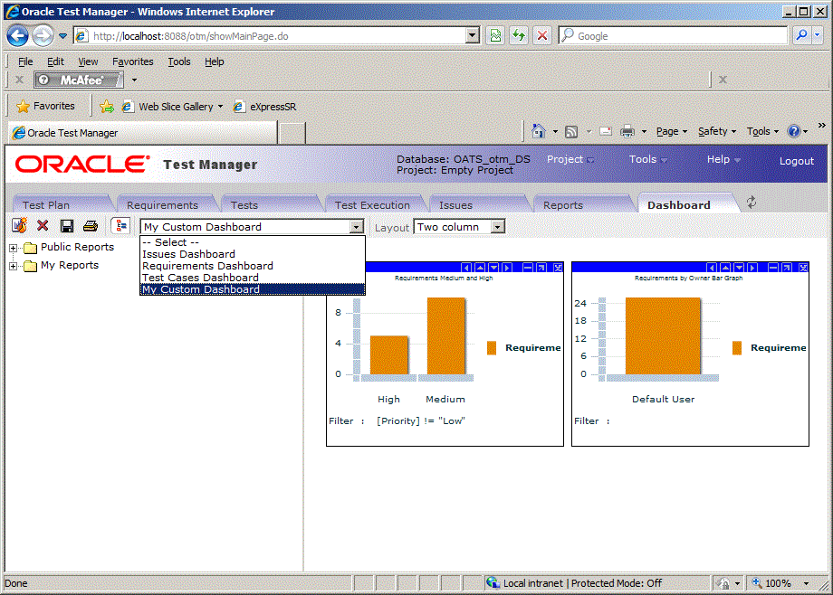
Task: Maximize the Requirements by Owner chart
Action: [788, 268]
